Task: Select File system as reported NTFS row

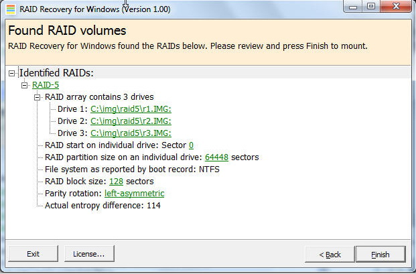Action: point(132,169)
